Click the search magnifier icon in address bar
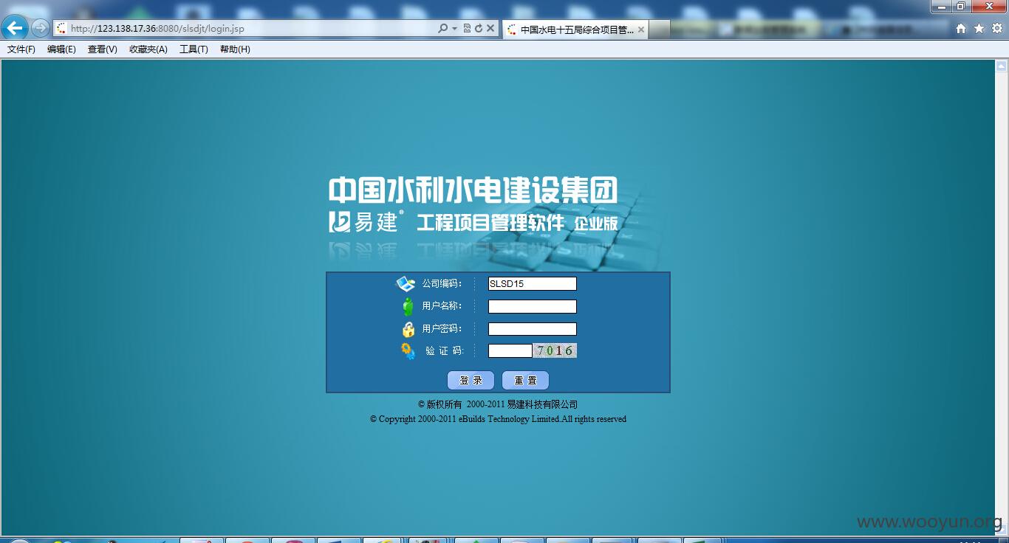 [442, 29]
